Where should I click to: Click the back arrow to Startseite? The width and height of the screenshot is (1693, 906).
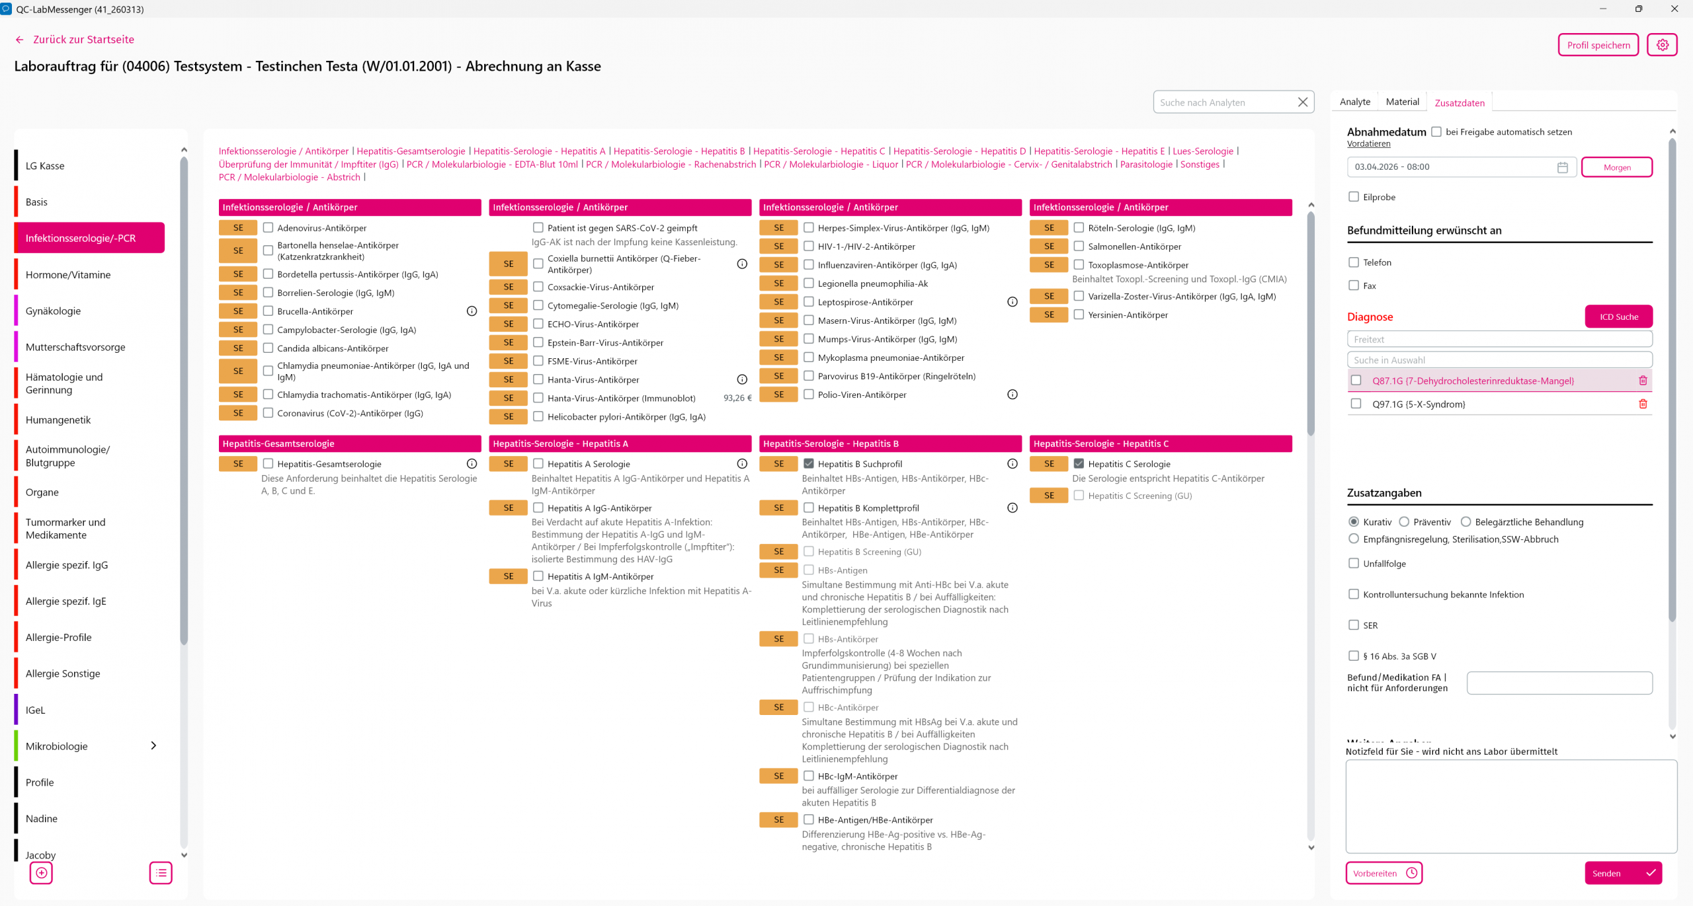point(20,40)
